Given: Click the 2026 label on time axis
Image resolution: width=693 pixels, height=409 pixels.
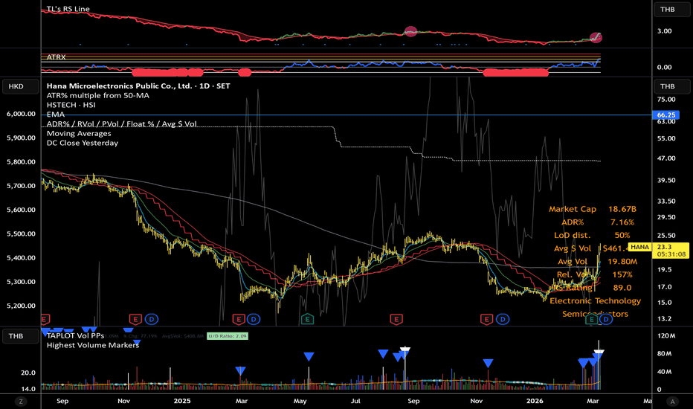Looking at the screenshot, I should click(535, 401).
